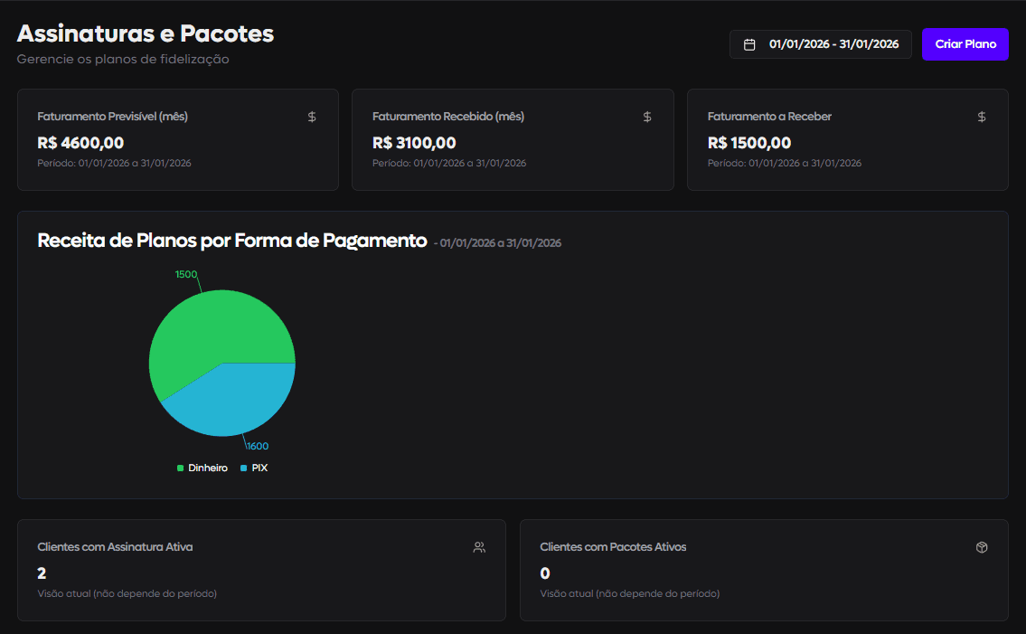This screenshot has width=1026, height=634.
Task: Click the 1500 pie chart label
Action: tap(186, 274)
